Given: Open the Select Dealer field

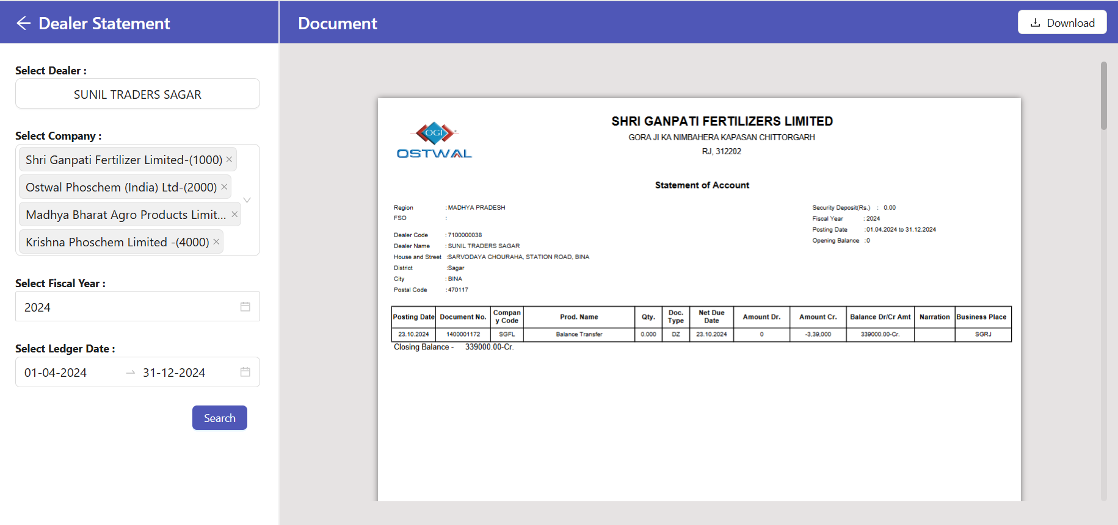Looking at the screenshot, I should 137,94.
